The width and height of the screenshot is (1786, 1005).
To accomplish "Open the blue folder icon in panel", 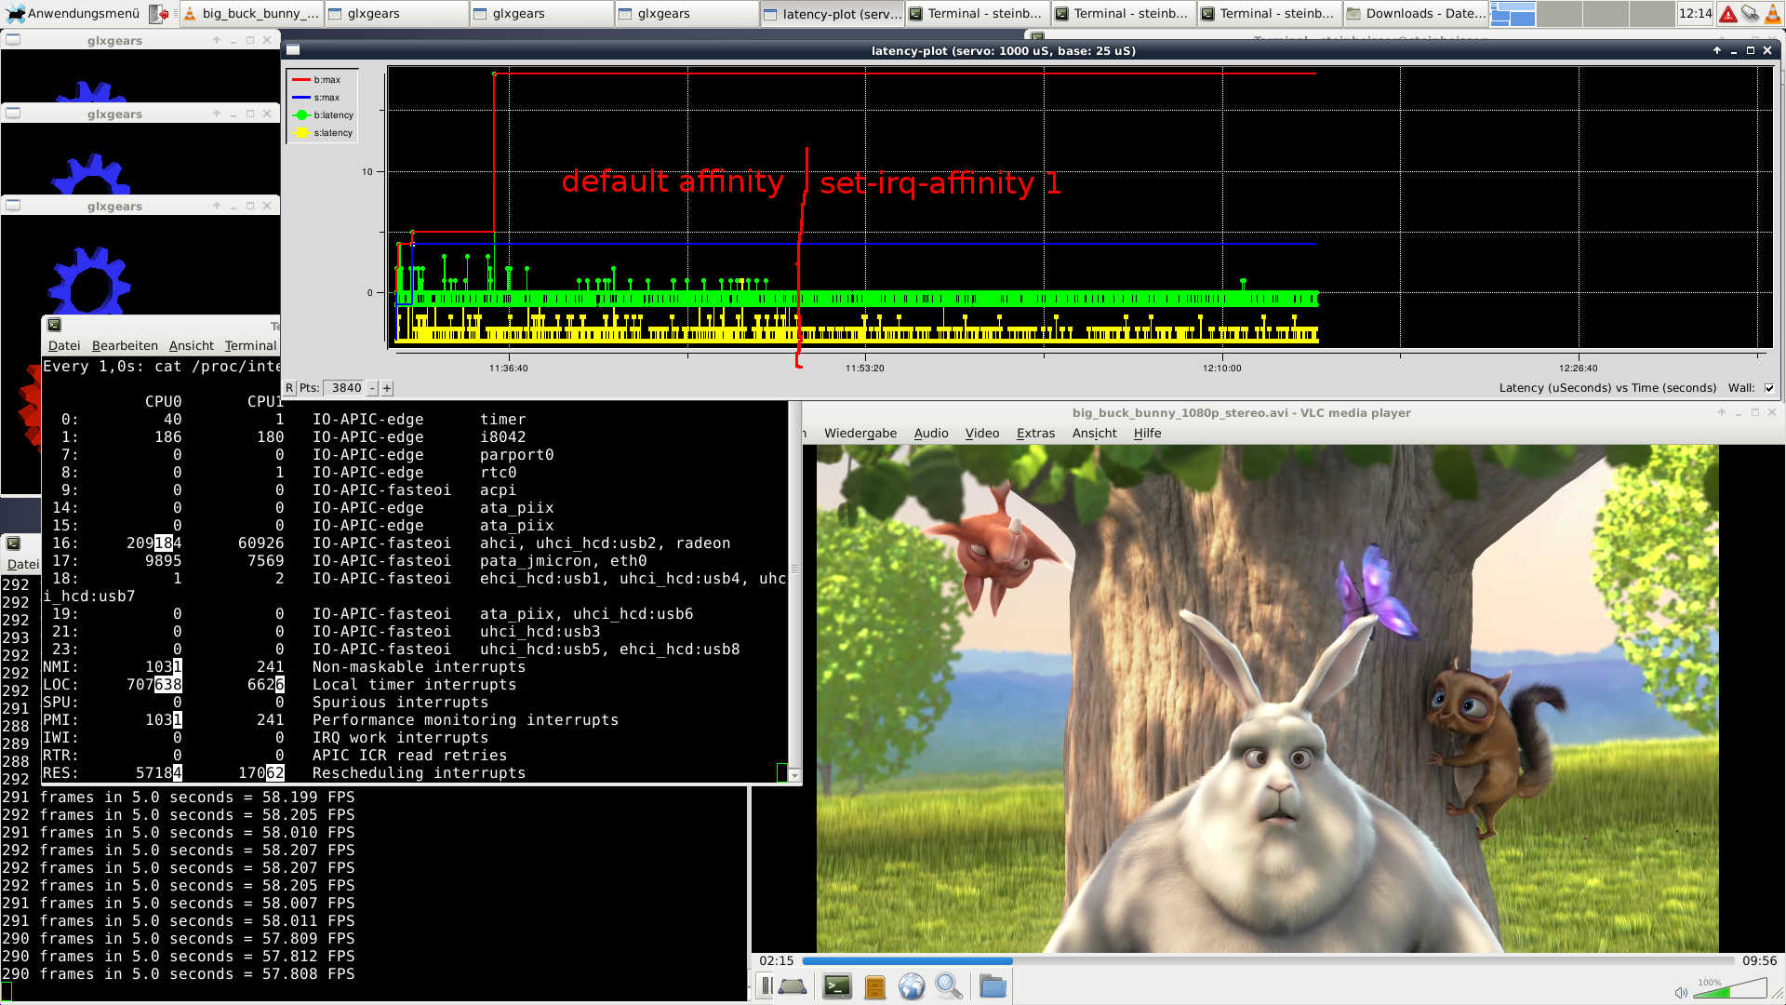I will tap(993, 986).
